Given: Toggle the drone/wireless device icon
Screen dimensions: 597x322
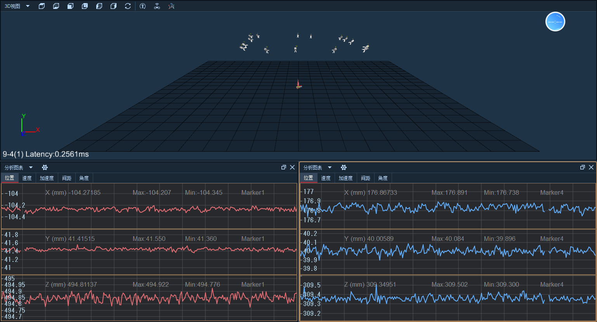Looking at the screenshot, I should tap(157, 6).
